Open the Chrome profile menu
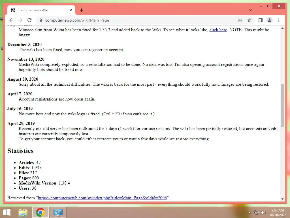The height and width of the screenshot is (218, 290). coord(270,20)
